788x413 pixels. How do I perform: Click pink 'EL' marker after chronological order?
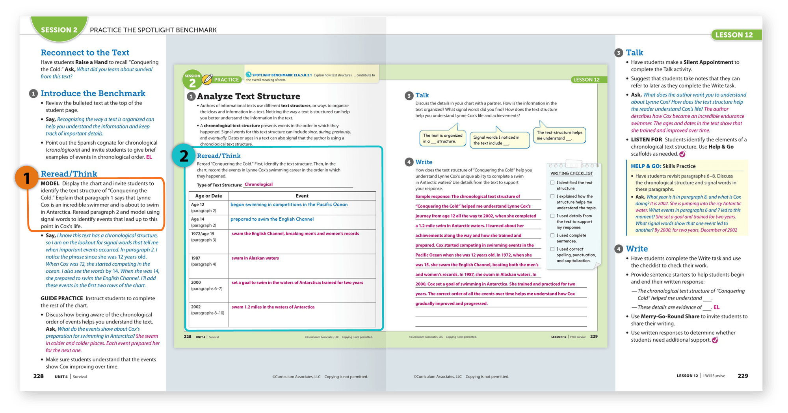click(x=149, y=157)
